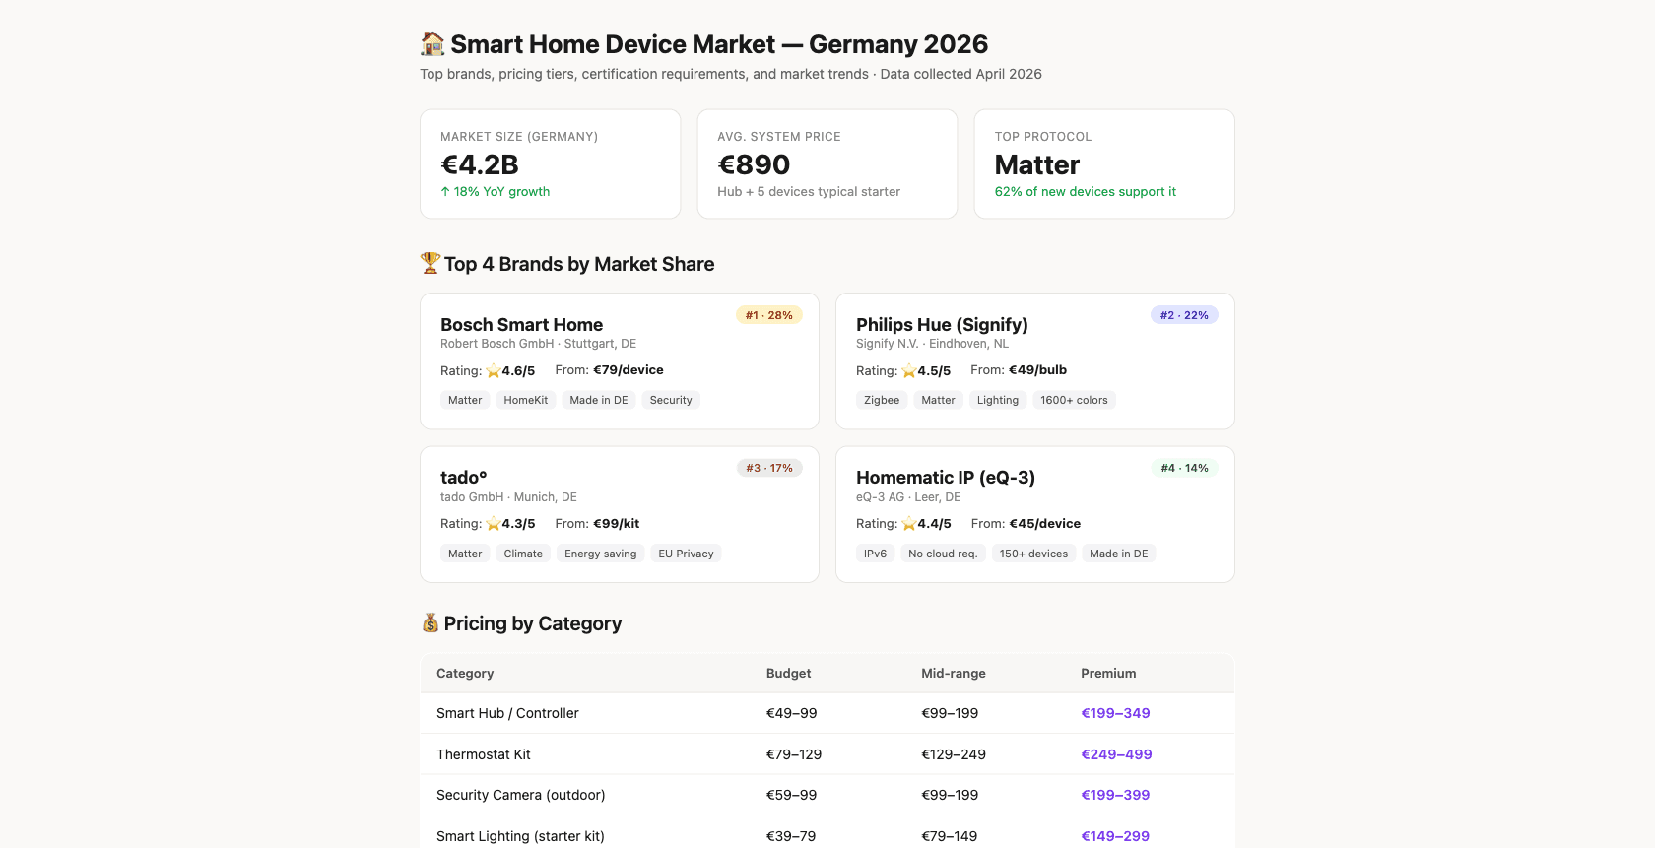Image resolution: width=1655 pixels, height=848 pixels.
Task: Click Smart Lighting premium price €149–299
Action: click(x=1115, y=836)
